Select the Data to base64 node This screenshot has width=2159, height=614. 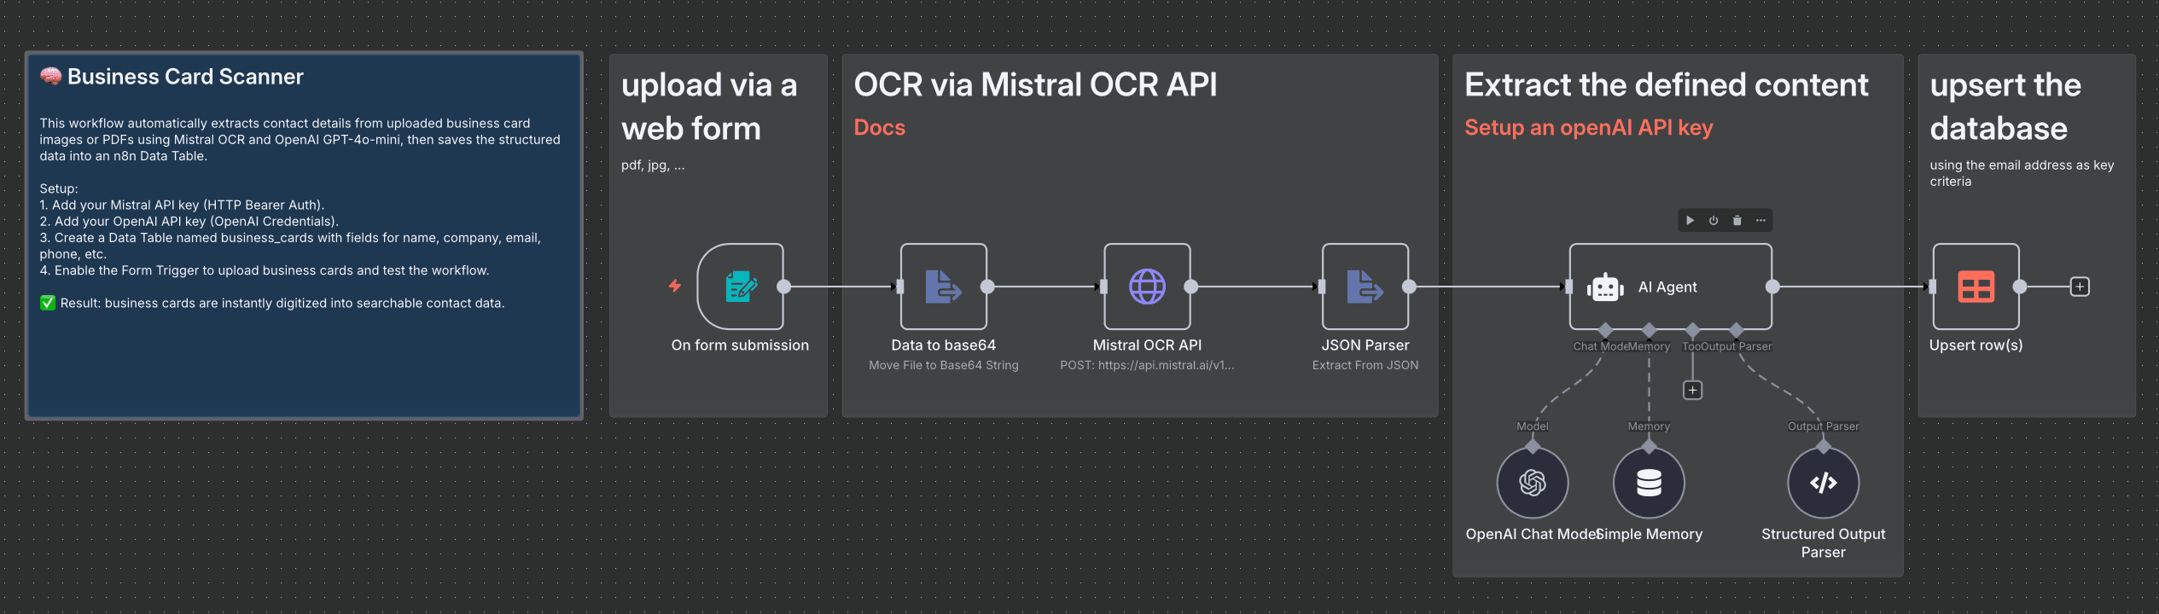point(943,287)
